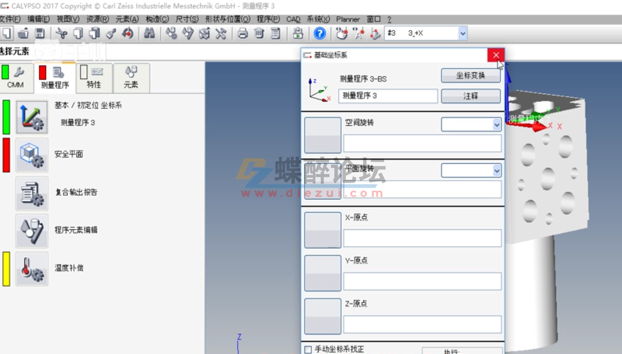
Task: Enable the 手动坐标系找正 checkbox
Action: [x=308, y=349]
